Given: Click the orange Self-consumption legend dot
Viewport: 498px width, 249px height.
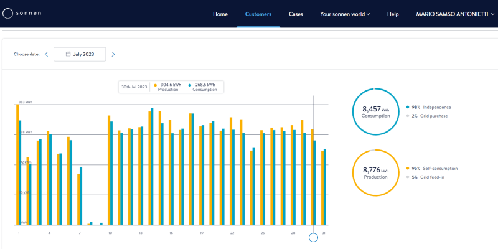Looking at the screenshot, I should point(407,168).
